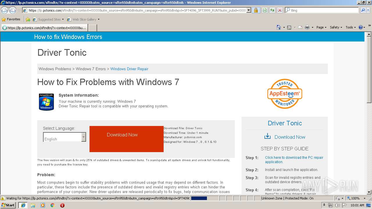The width and height of the screenshot is (372, 209).
Task: Click the vertical scrollbar down arrow
Action: 369,192
